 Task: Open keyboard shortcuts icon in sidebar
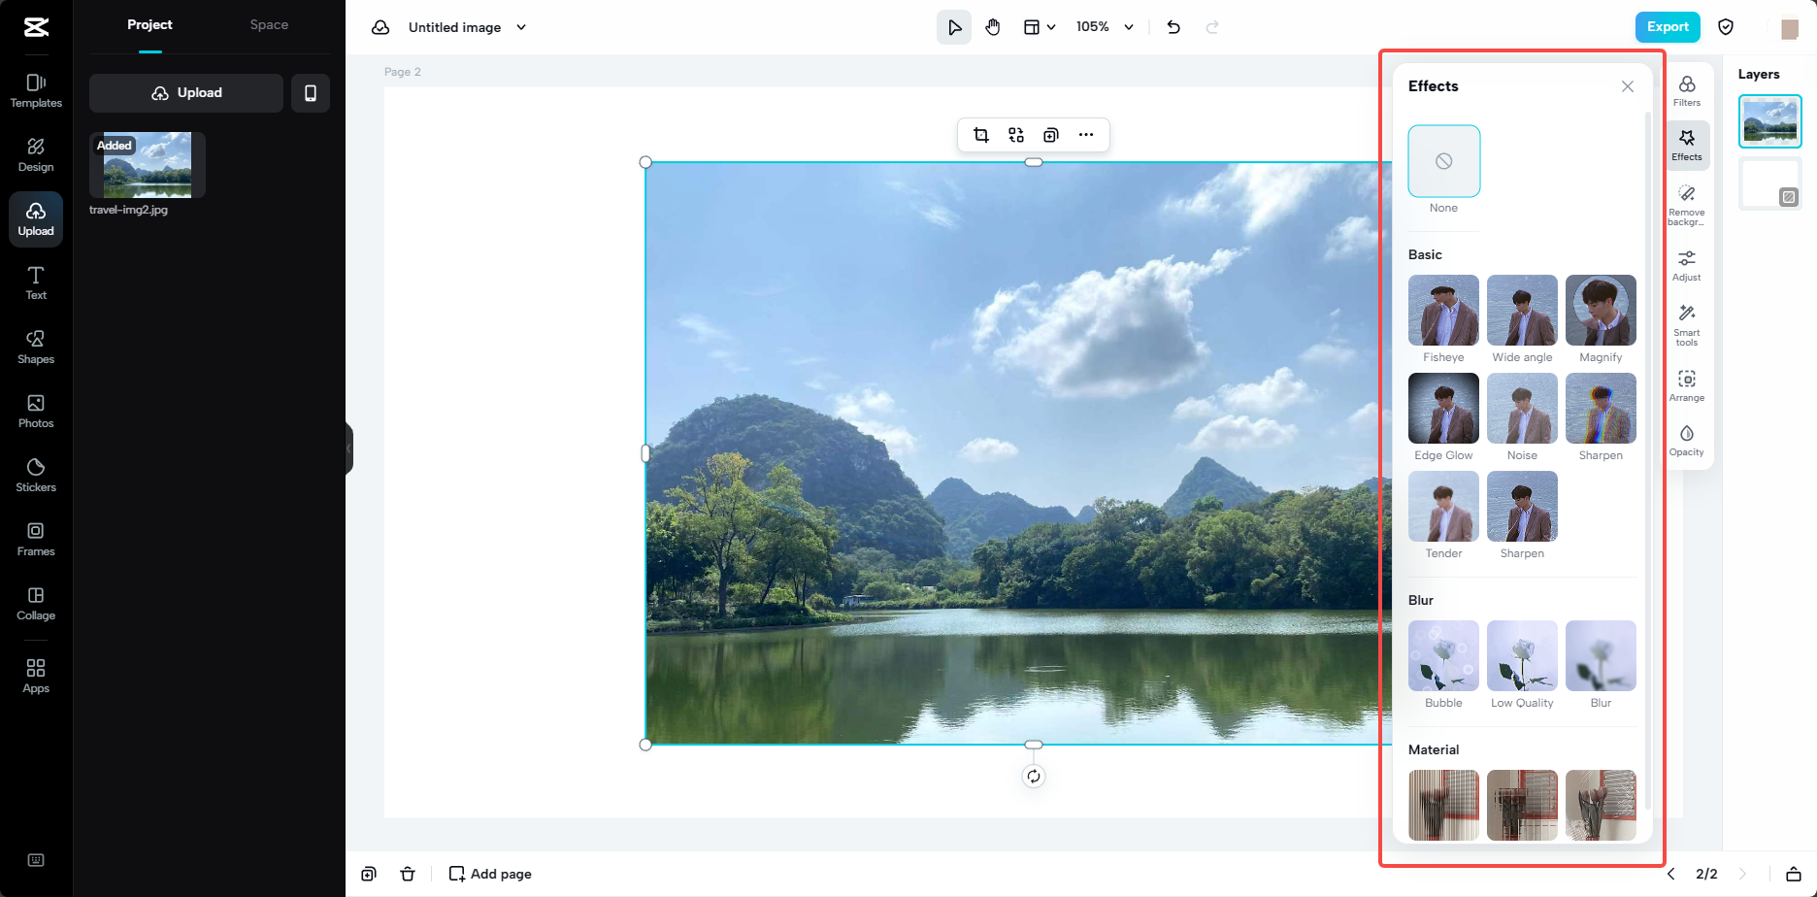pyautogui.click(x=36, y=860)
